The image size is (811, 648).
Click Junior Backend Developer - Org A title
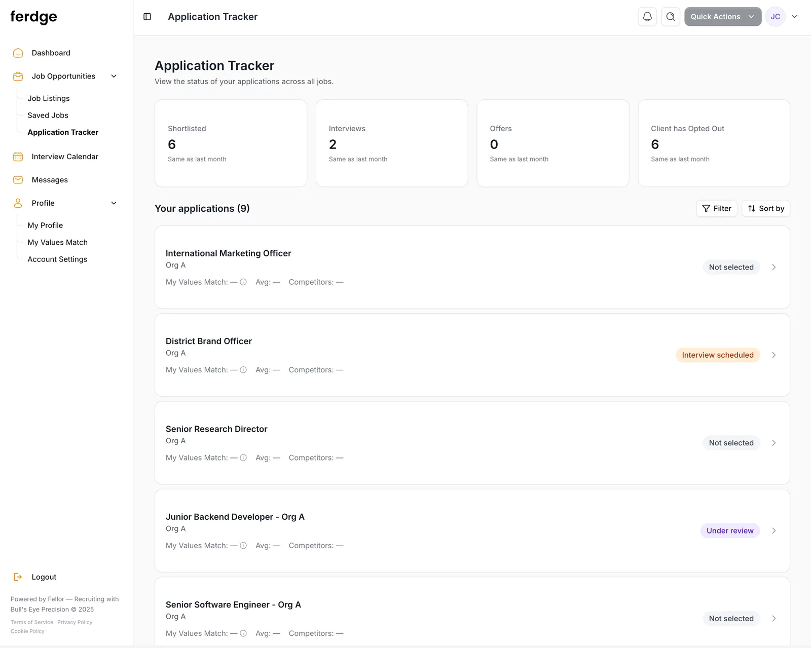[x=235, y=517]
